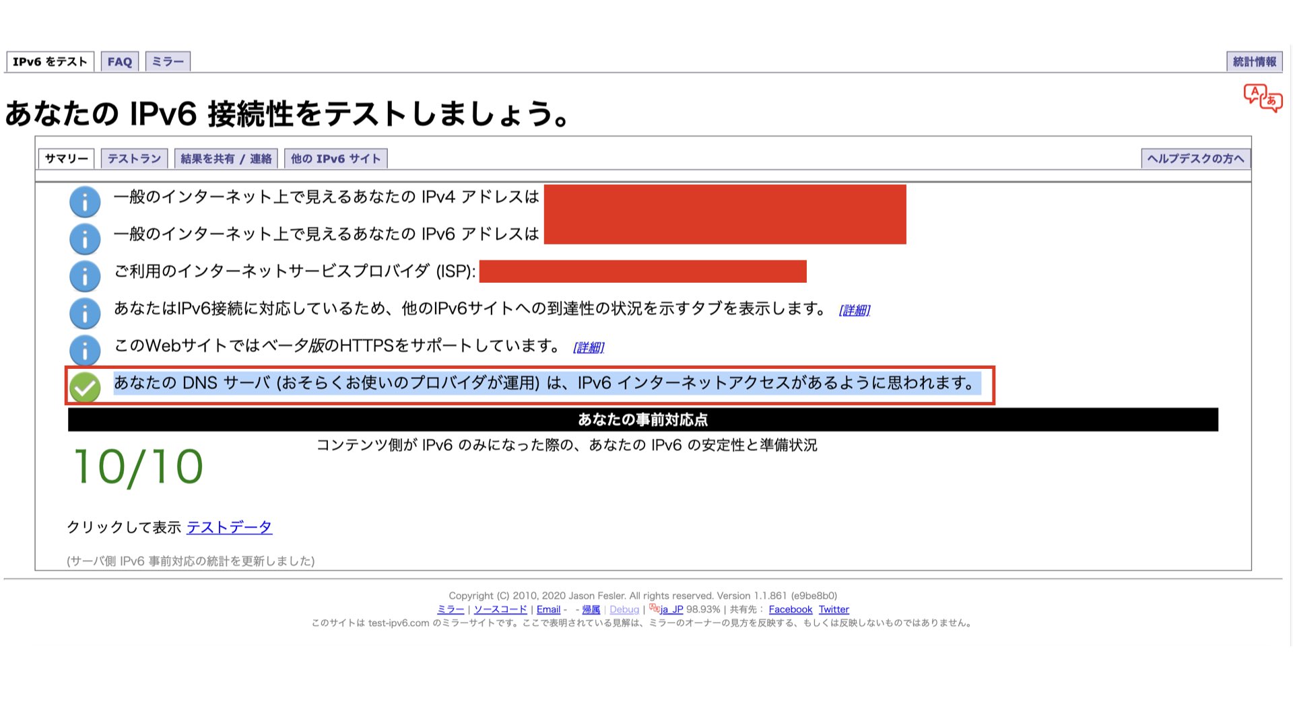Click the コンテンツ側が IPv6 のみ description text
The height and width of the screenshot is (727, 1293).
tap(566, 445)
